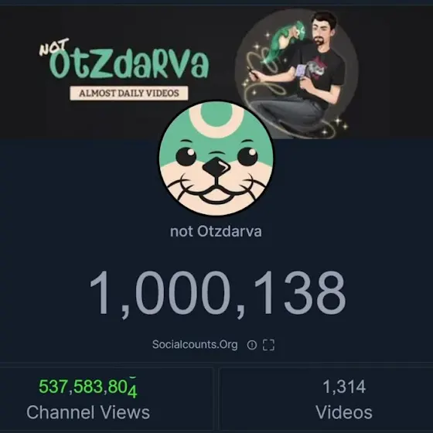The height and width of the screenshot is (433, 433).
Task: Click the Almost Daily Videos banner label
Action: 129,93
